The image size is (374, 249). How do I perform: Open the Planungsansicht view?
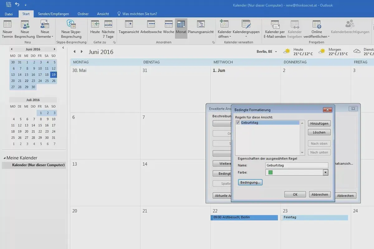pyautogui.click(x=201, y=27)
